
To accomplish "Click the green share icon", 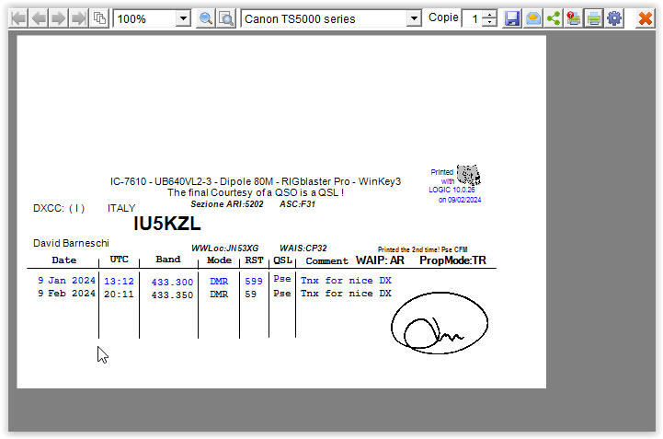I will coord(554,18).
